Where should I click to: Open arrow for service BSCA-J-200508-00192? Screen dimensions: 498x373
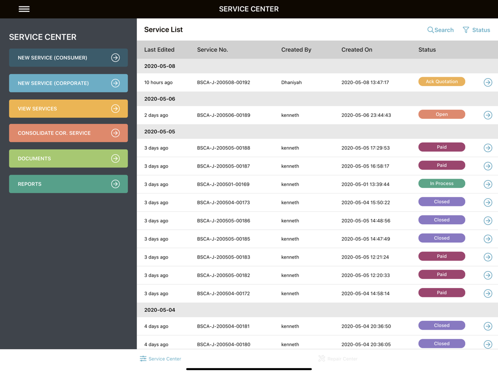tap(488, 83)
